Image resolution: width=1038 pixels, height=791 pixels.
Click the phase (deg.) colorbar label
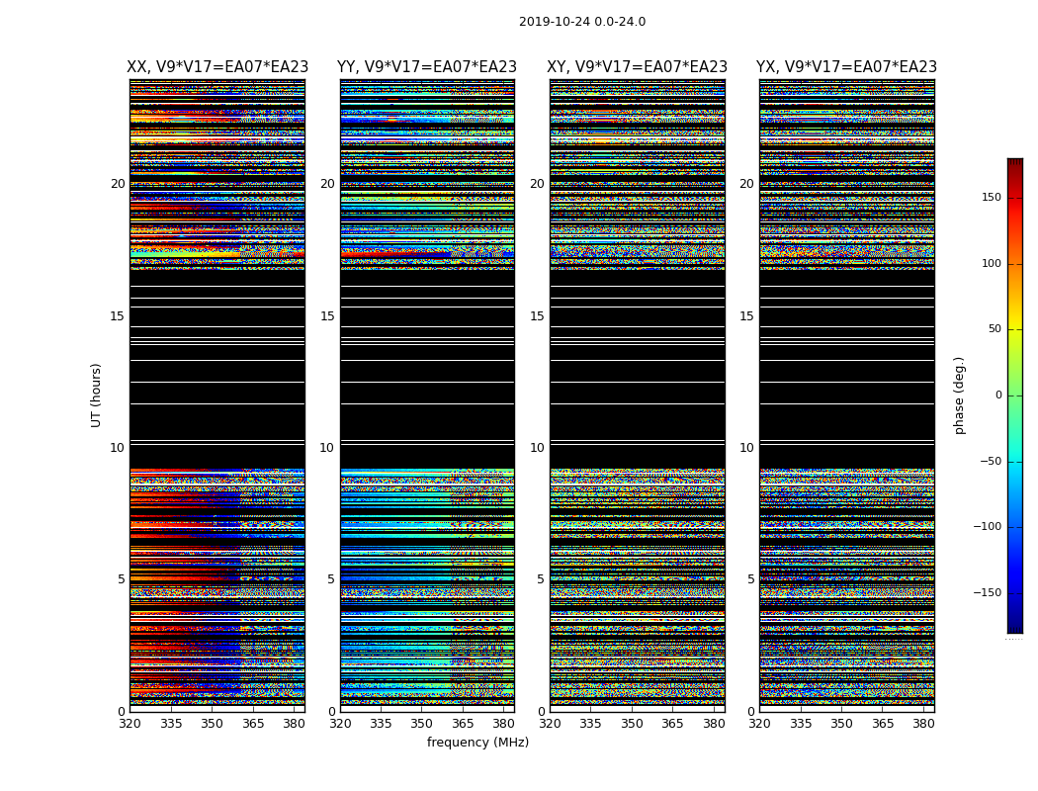pos(959,395)
